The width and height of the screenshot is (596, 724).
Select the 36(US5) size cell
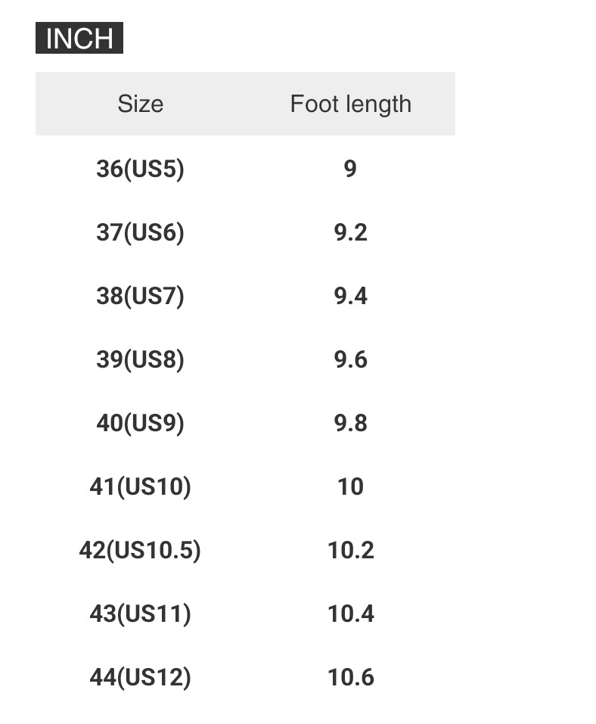[x=140, y=169]
